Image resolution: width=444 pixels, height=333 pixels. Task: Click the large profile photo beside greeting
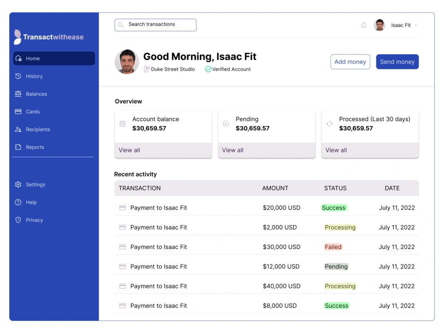tap(127, 62)
